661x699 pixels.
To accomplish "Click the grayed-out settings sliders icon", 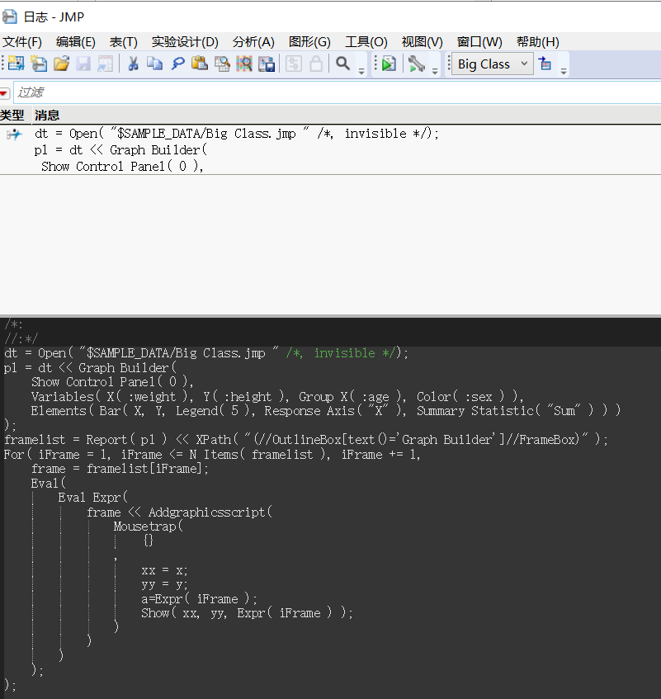I will 293,64.
